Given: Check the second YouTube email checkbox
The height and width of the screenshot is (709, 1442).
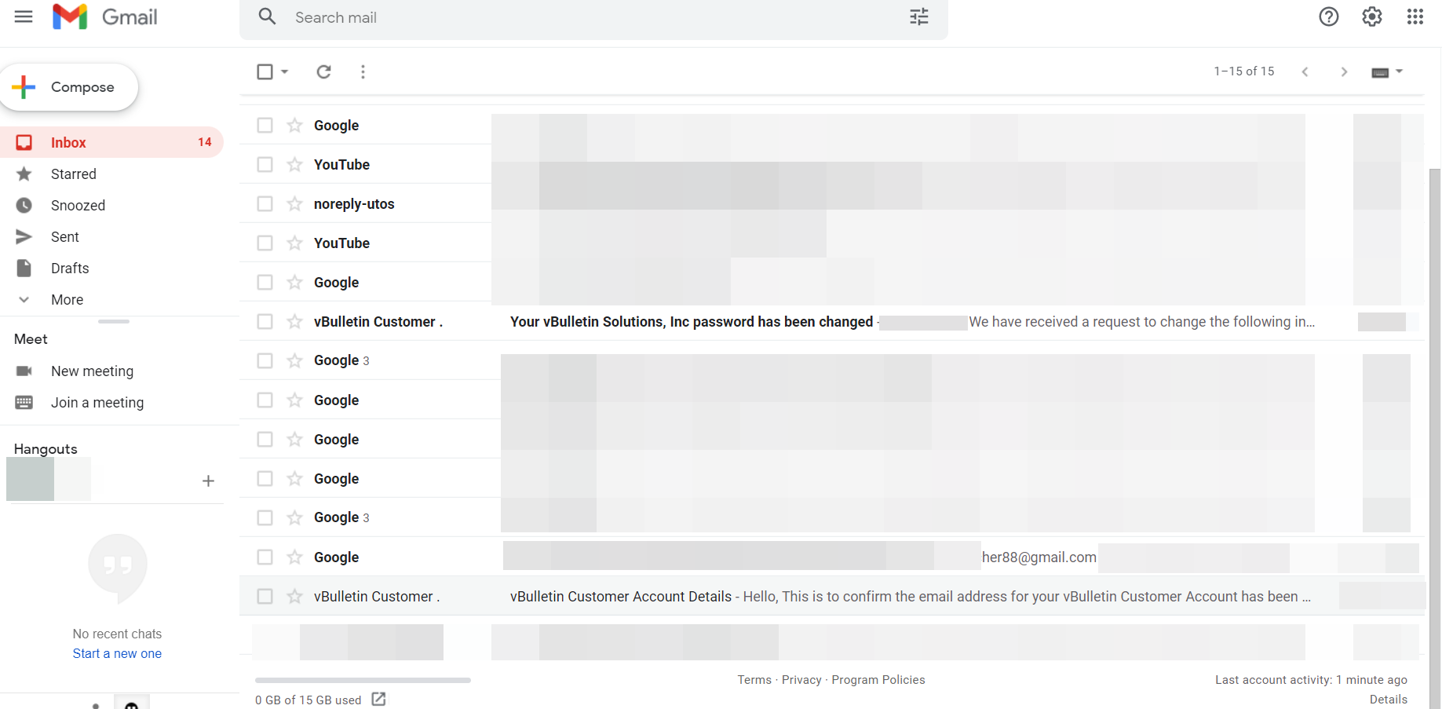Looking at the screenshot, I should 265,243.
